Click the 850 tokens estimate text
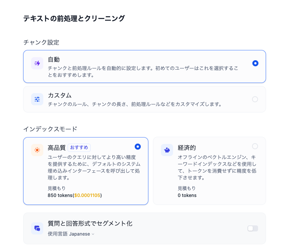This screenshot has height=250, width=296. [x=60, y=195]
